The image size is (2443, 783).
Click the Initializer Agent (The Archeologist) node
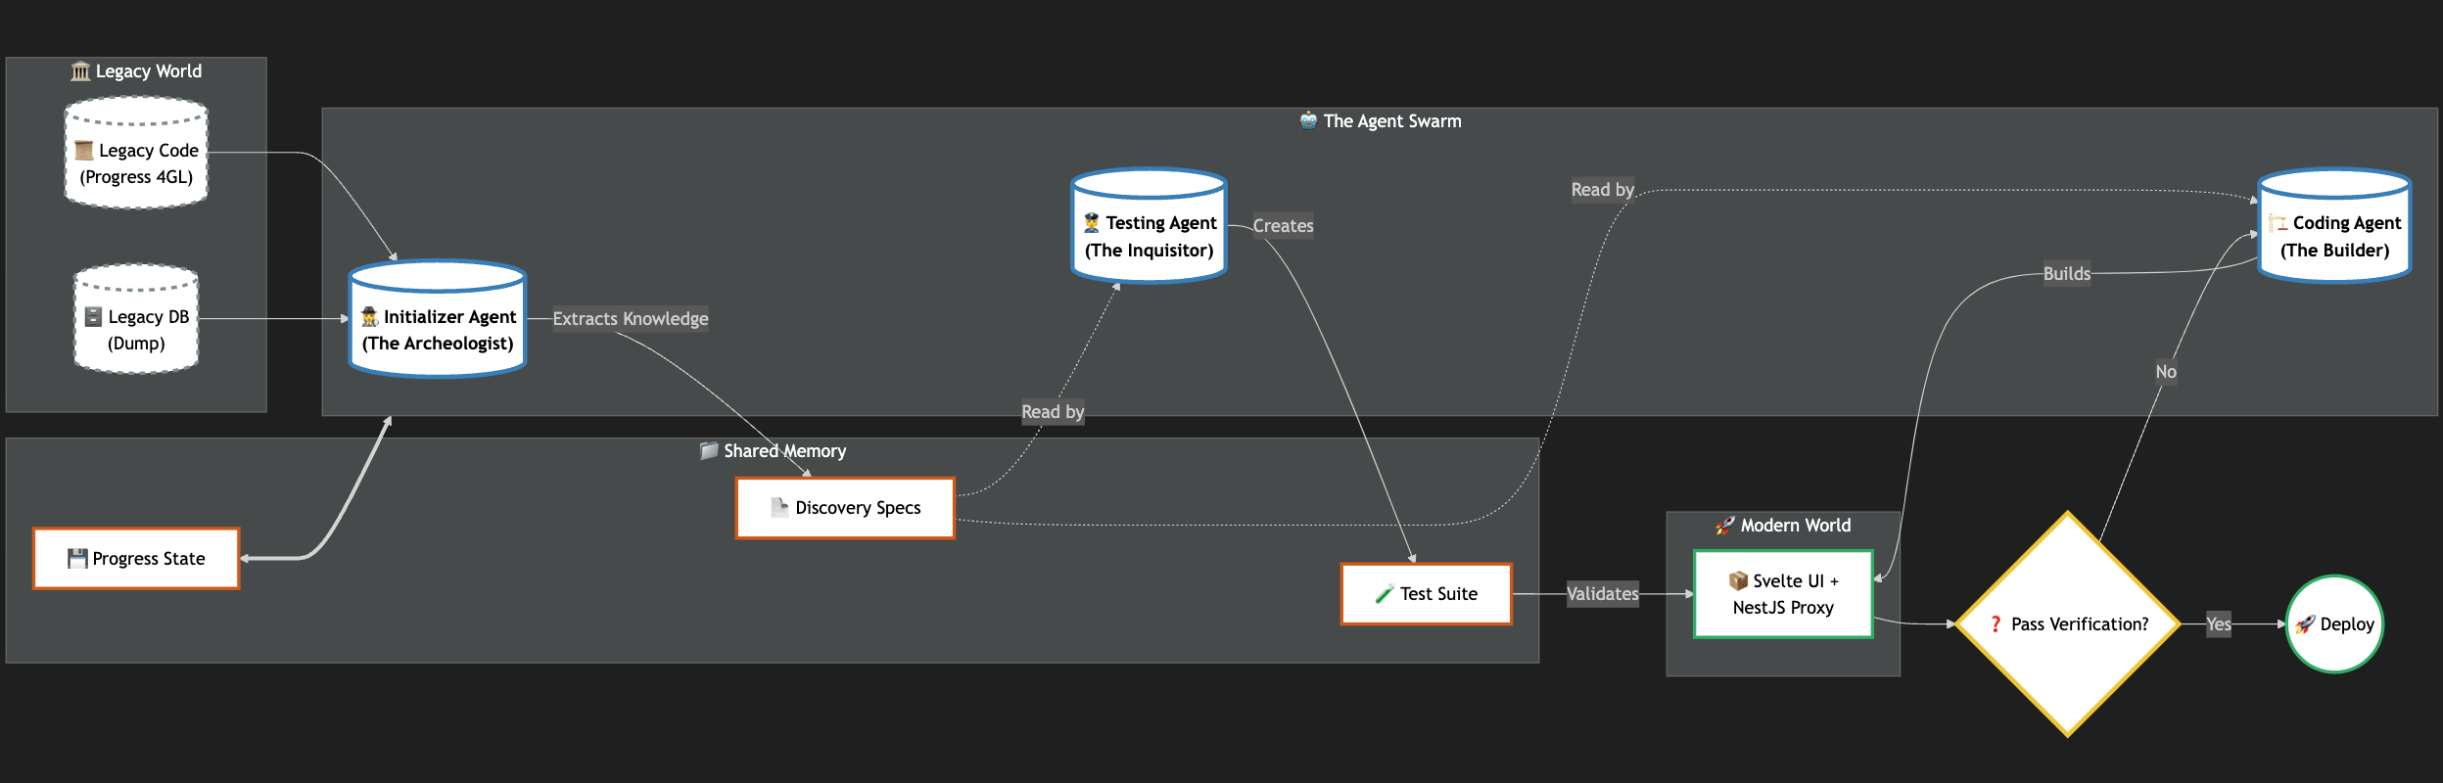[x=438, y=329]
